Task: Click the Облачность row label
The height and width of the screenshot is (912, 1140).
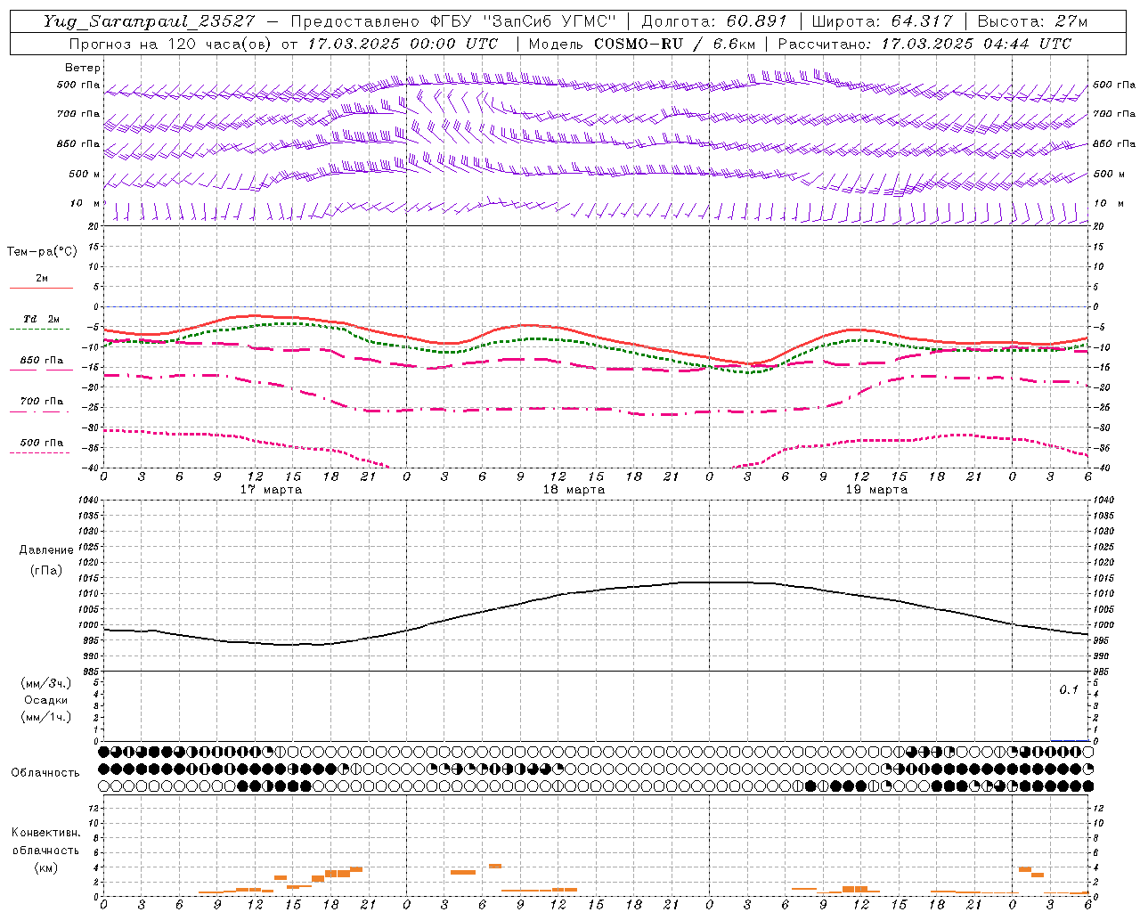Action: point(45,773)
